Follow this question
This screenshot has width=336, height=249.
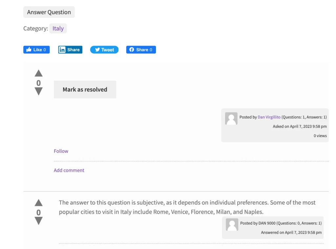[61, 151]
